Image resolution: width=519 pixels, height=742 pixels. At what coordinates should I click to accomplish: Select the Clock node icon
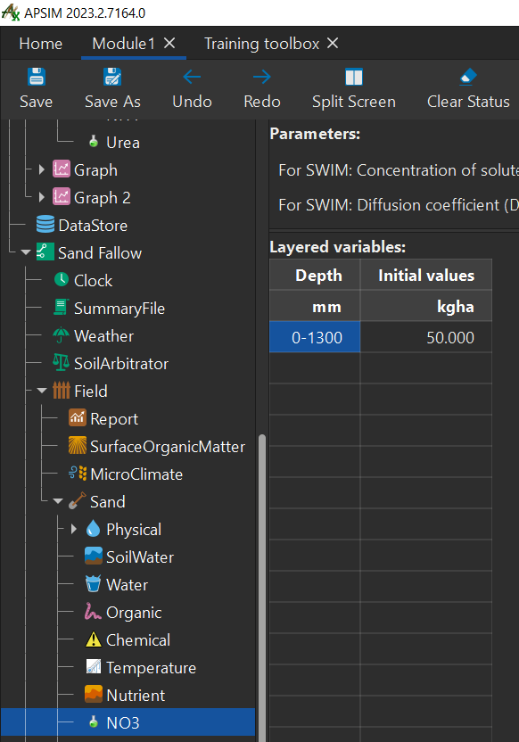[61, 280]
